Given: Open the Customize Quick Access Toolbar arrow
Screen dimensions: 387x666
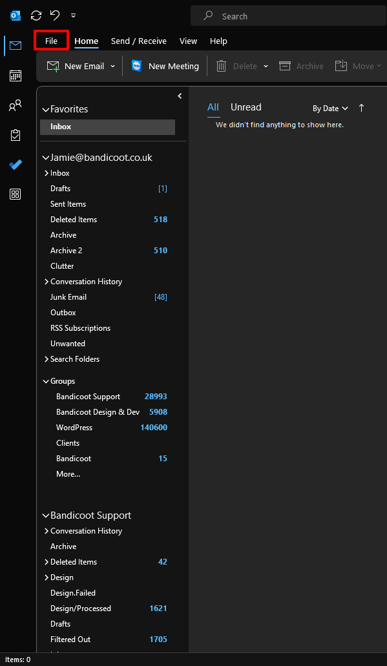Looking at the screenshot, I should coord(73,16).
